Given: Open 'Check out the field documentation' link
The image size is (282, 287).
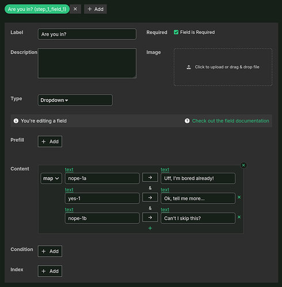Looking at the screenshot, I should [231, 121].
